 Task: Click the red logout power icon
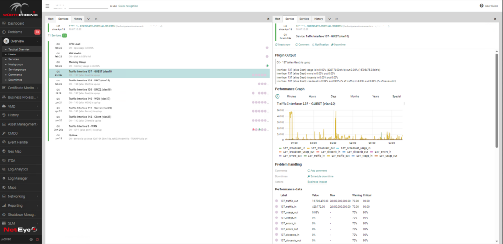pos(37,239)
